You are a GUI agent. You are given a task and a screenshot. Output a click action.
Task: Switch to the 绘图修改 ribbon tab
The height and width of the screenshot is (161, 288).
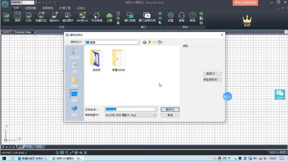point(48,8)
